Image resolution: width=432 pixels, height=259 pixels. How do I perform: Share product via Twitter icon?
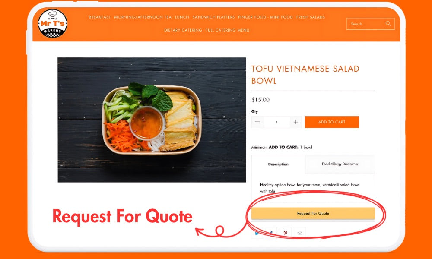pyautogui.click(x=257, y=233)
